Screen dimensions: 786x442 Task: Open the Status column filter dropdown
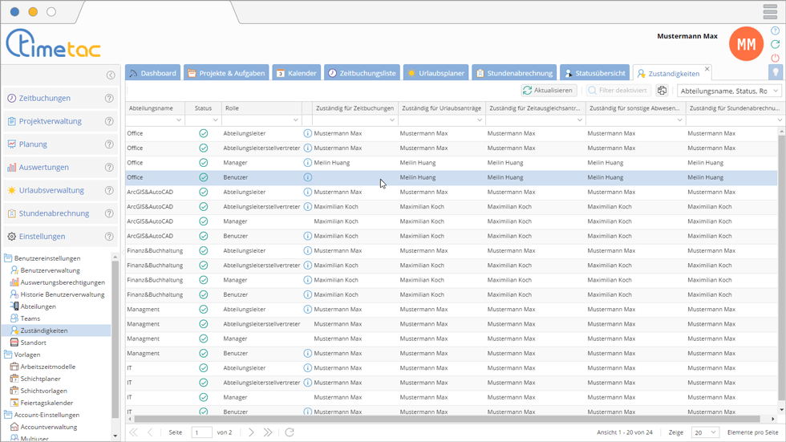pyautogui.click(x=211, y=120)
